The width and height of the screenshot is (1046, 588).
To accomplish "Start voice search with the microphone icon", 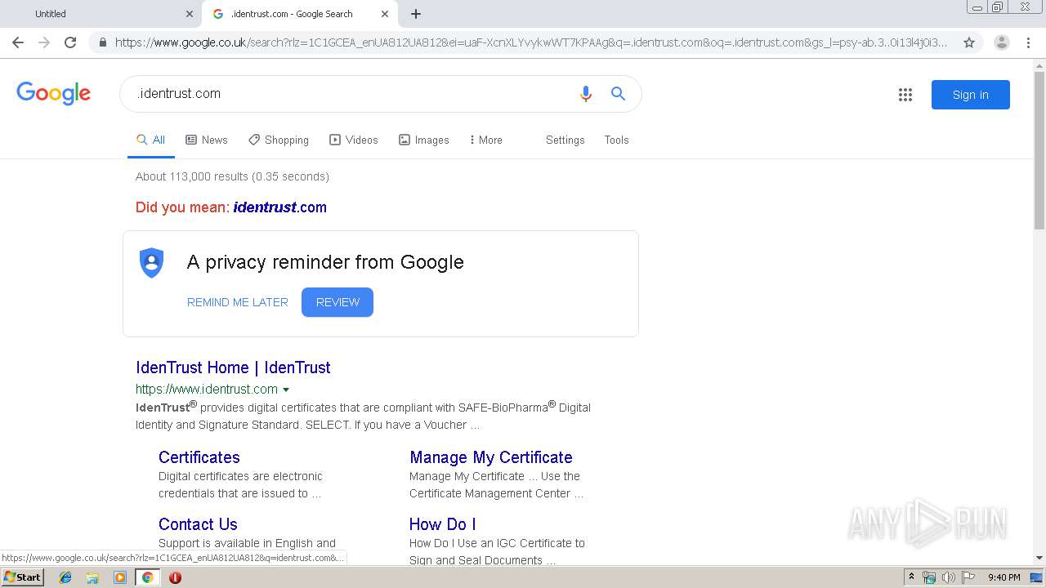I will 585,94.
